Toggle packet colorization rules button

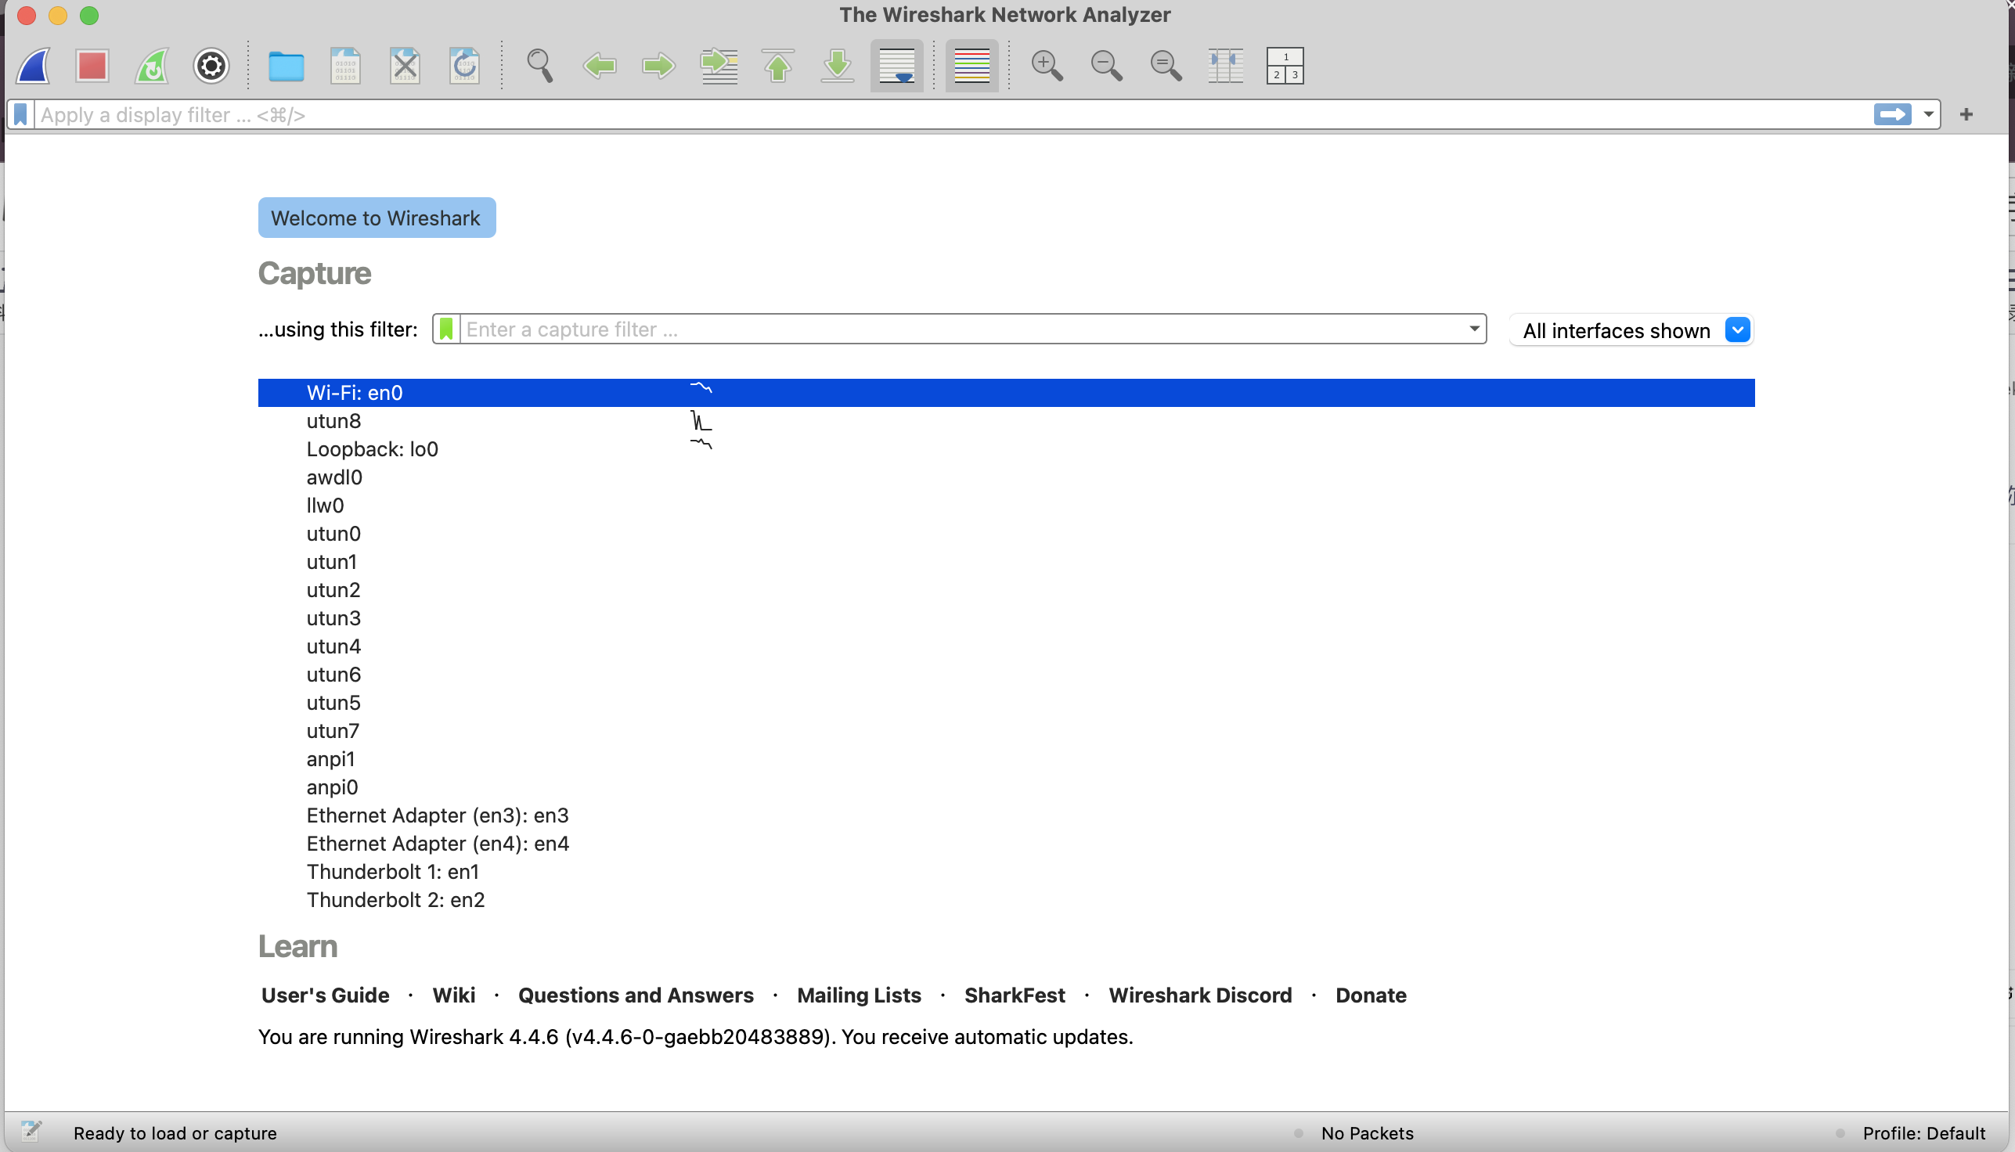[971, 66]
